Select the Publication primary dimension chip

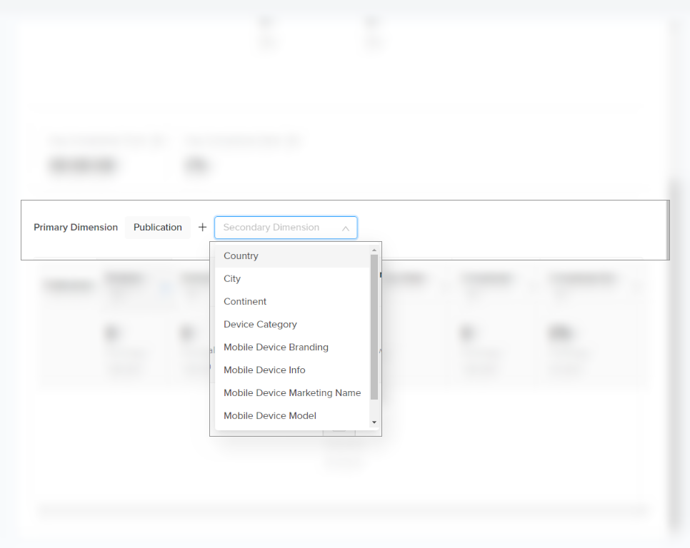tap(157, 227)
